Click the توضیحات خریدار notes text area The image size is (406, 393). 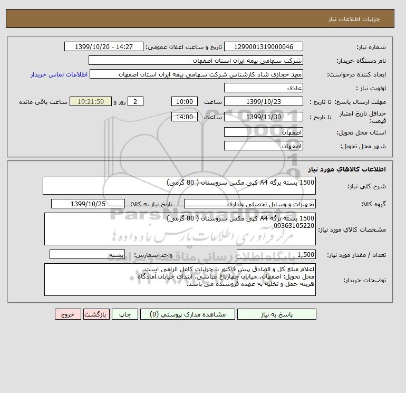click(x=180, y=280)
